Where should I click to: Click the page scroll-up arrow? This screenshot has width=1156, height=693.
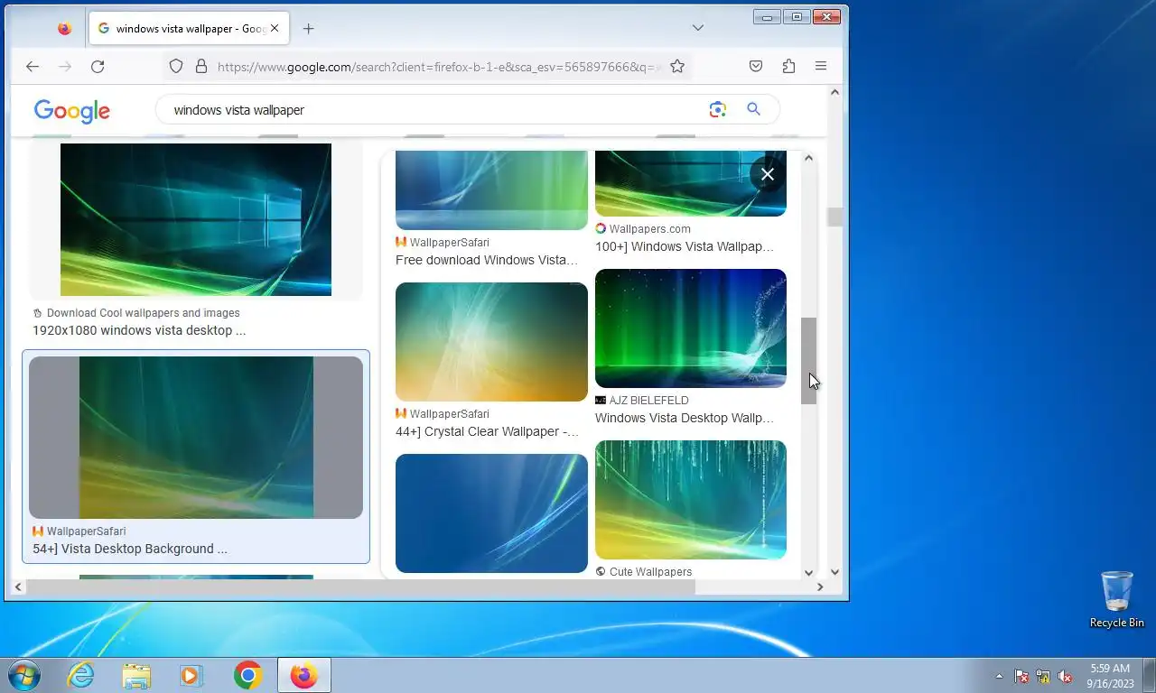point(834,93)
